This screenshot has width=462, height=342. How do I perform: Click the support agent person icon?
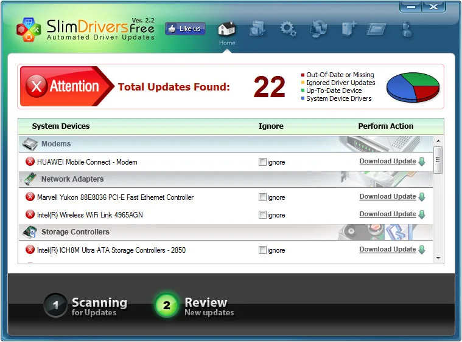pos(407,29)
